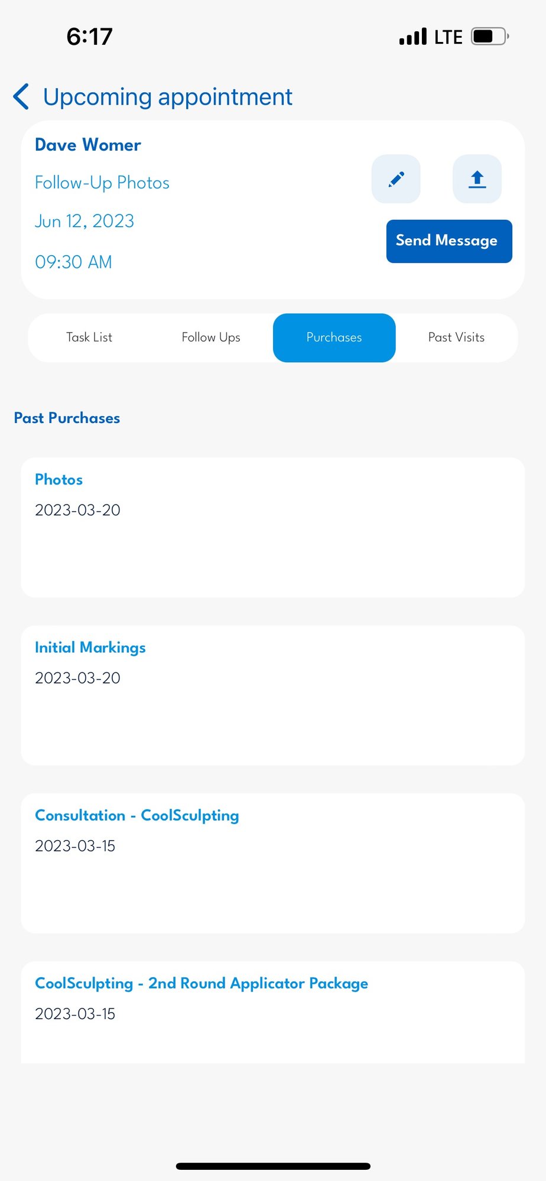The width and height of the screenshot is (546, 1181).
Task: Select the Purchases tab
Action: (334, 337)
